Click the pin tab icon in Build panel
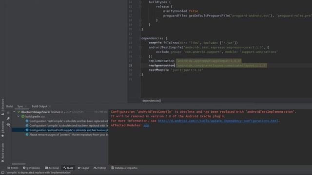The image size is (312, 175). [8, 119]
